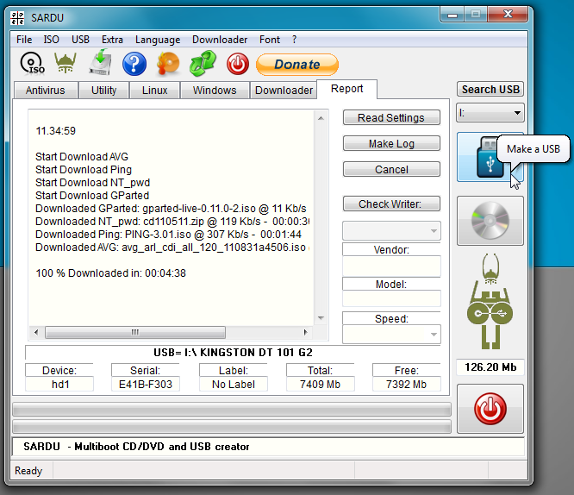This screenshot has height=495, width=574.
Task: Click the Ready status bar text
Action: [28, 471]
